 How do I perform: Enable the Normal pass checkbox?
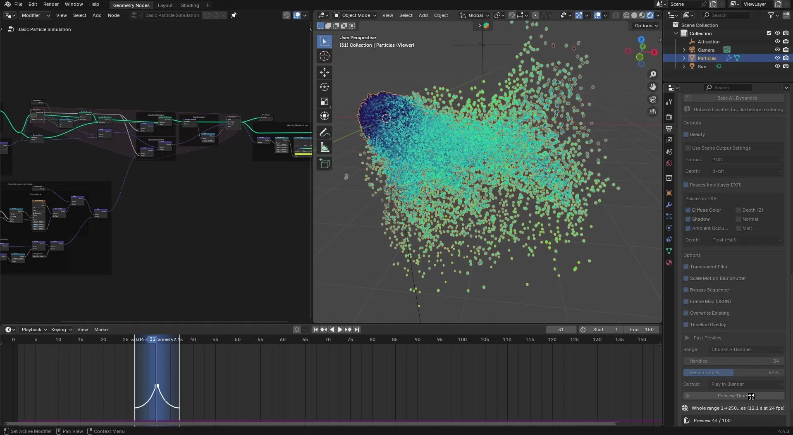(x=738, y=219)
